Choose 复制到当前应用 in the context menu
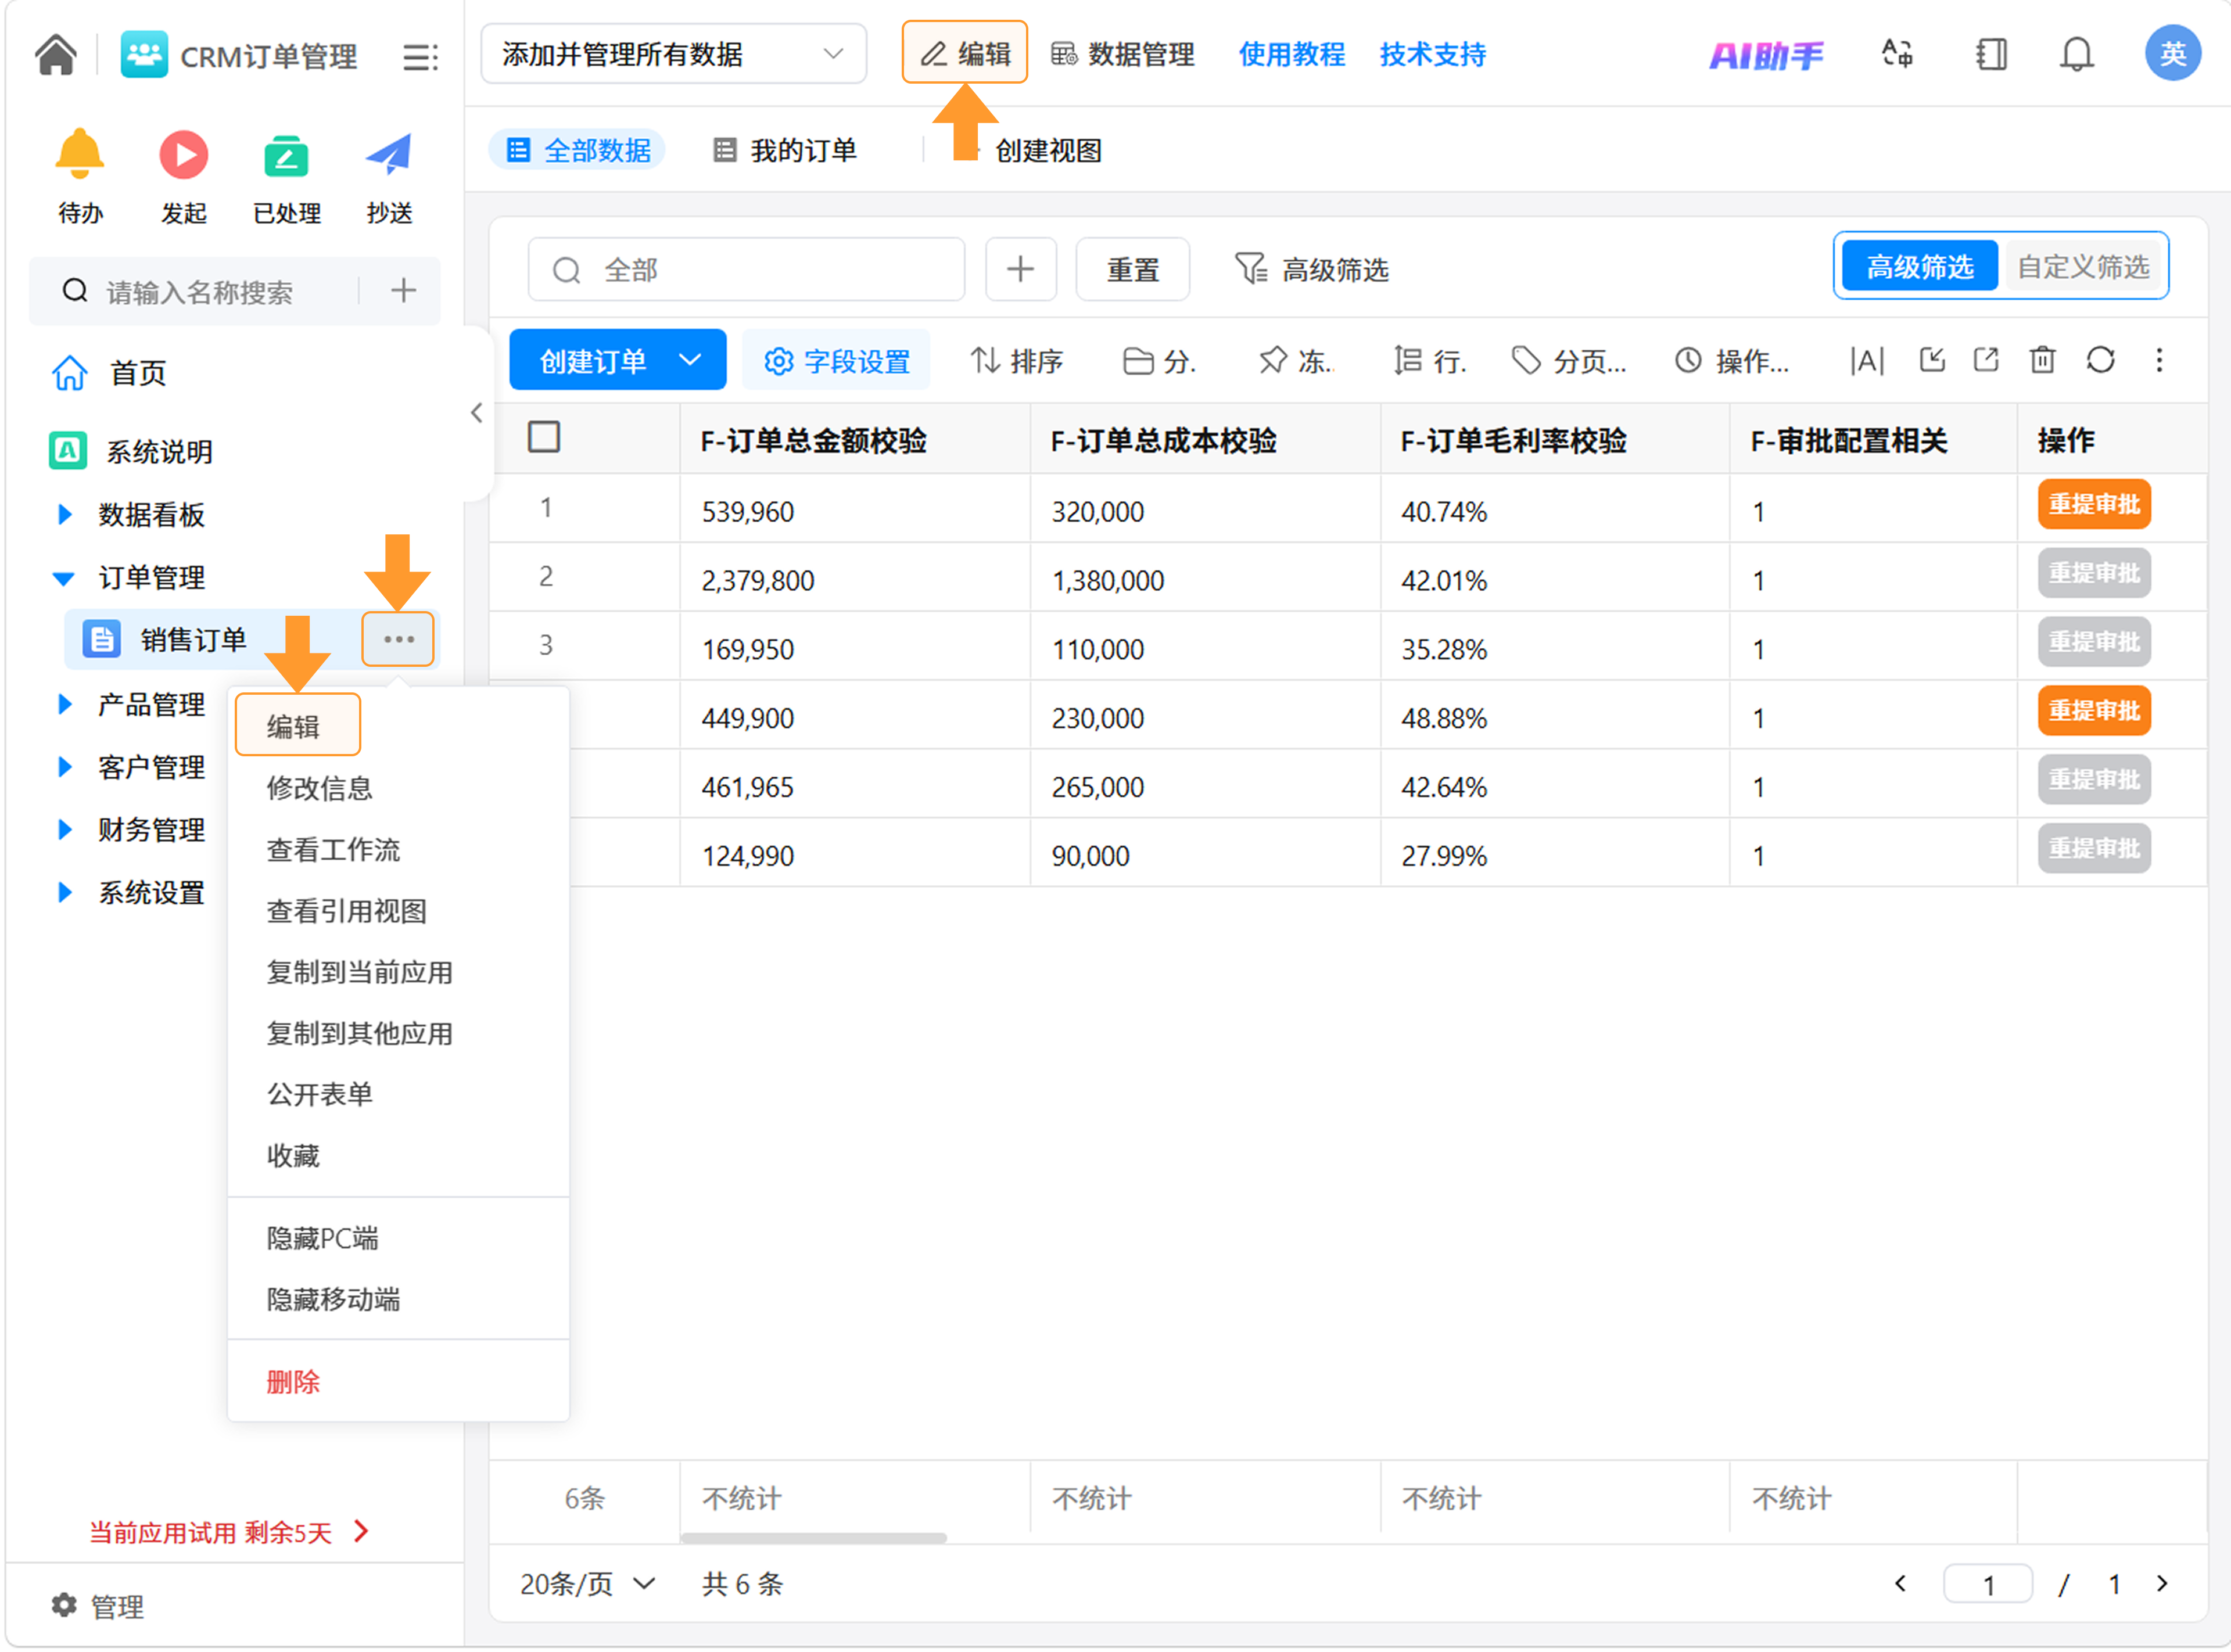 tap(359, 972)
